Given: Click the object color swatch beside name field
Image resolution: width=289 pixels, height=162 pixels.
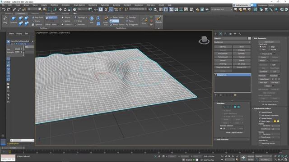Looking at the screenshot, I should coord(249,38).
